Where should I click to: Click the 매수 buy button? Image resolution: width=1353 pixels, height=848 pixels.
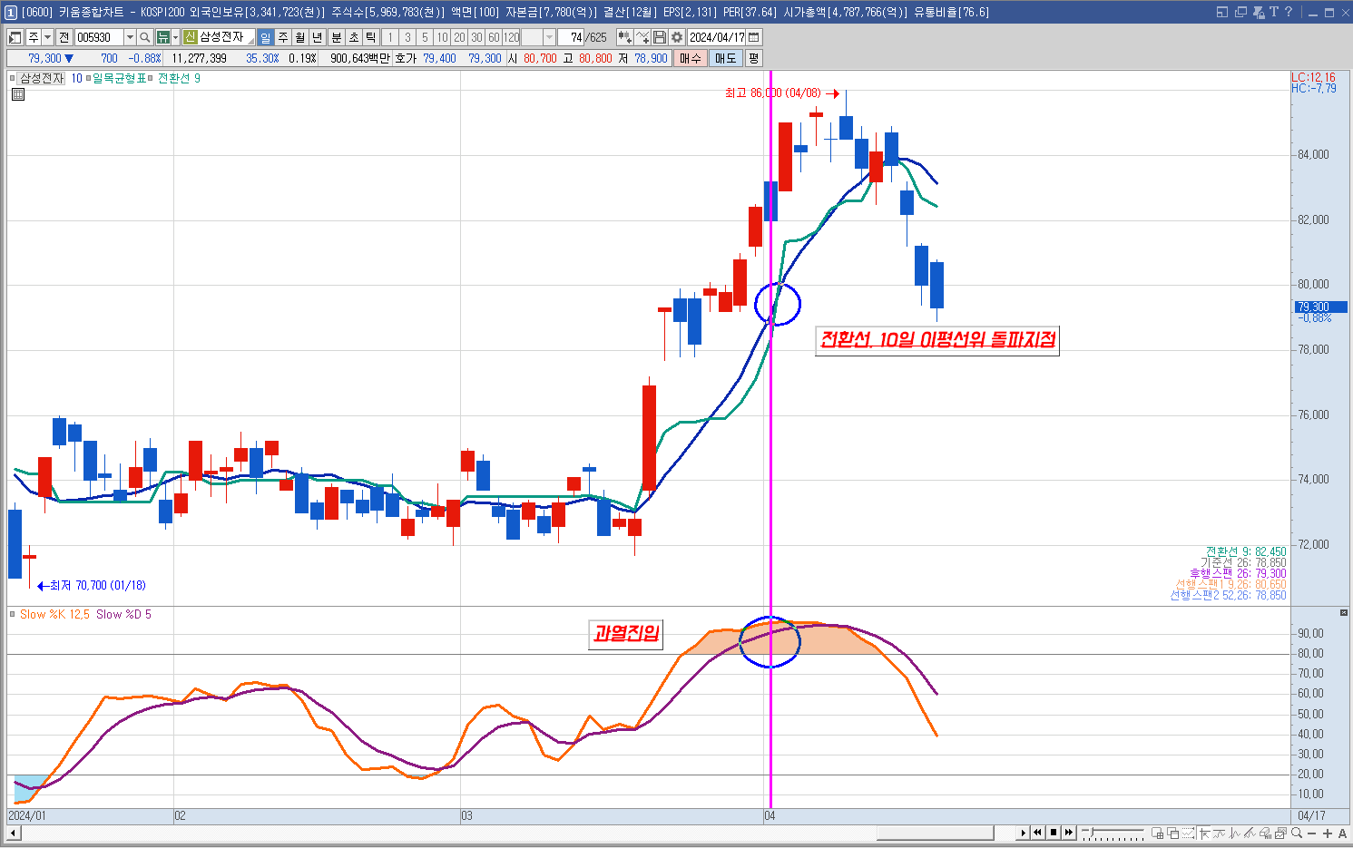tap(690, 58)
